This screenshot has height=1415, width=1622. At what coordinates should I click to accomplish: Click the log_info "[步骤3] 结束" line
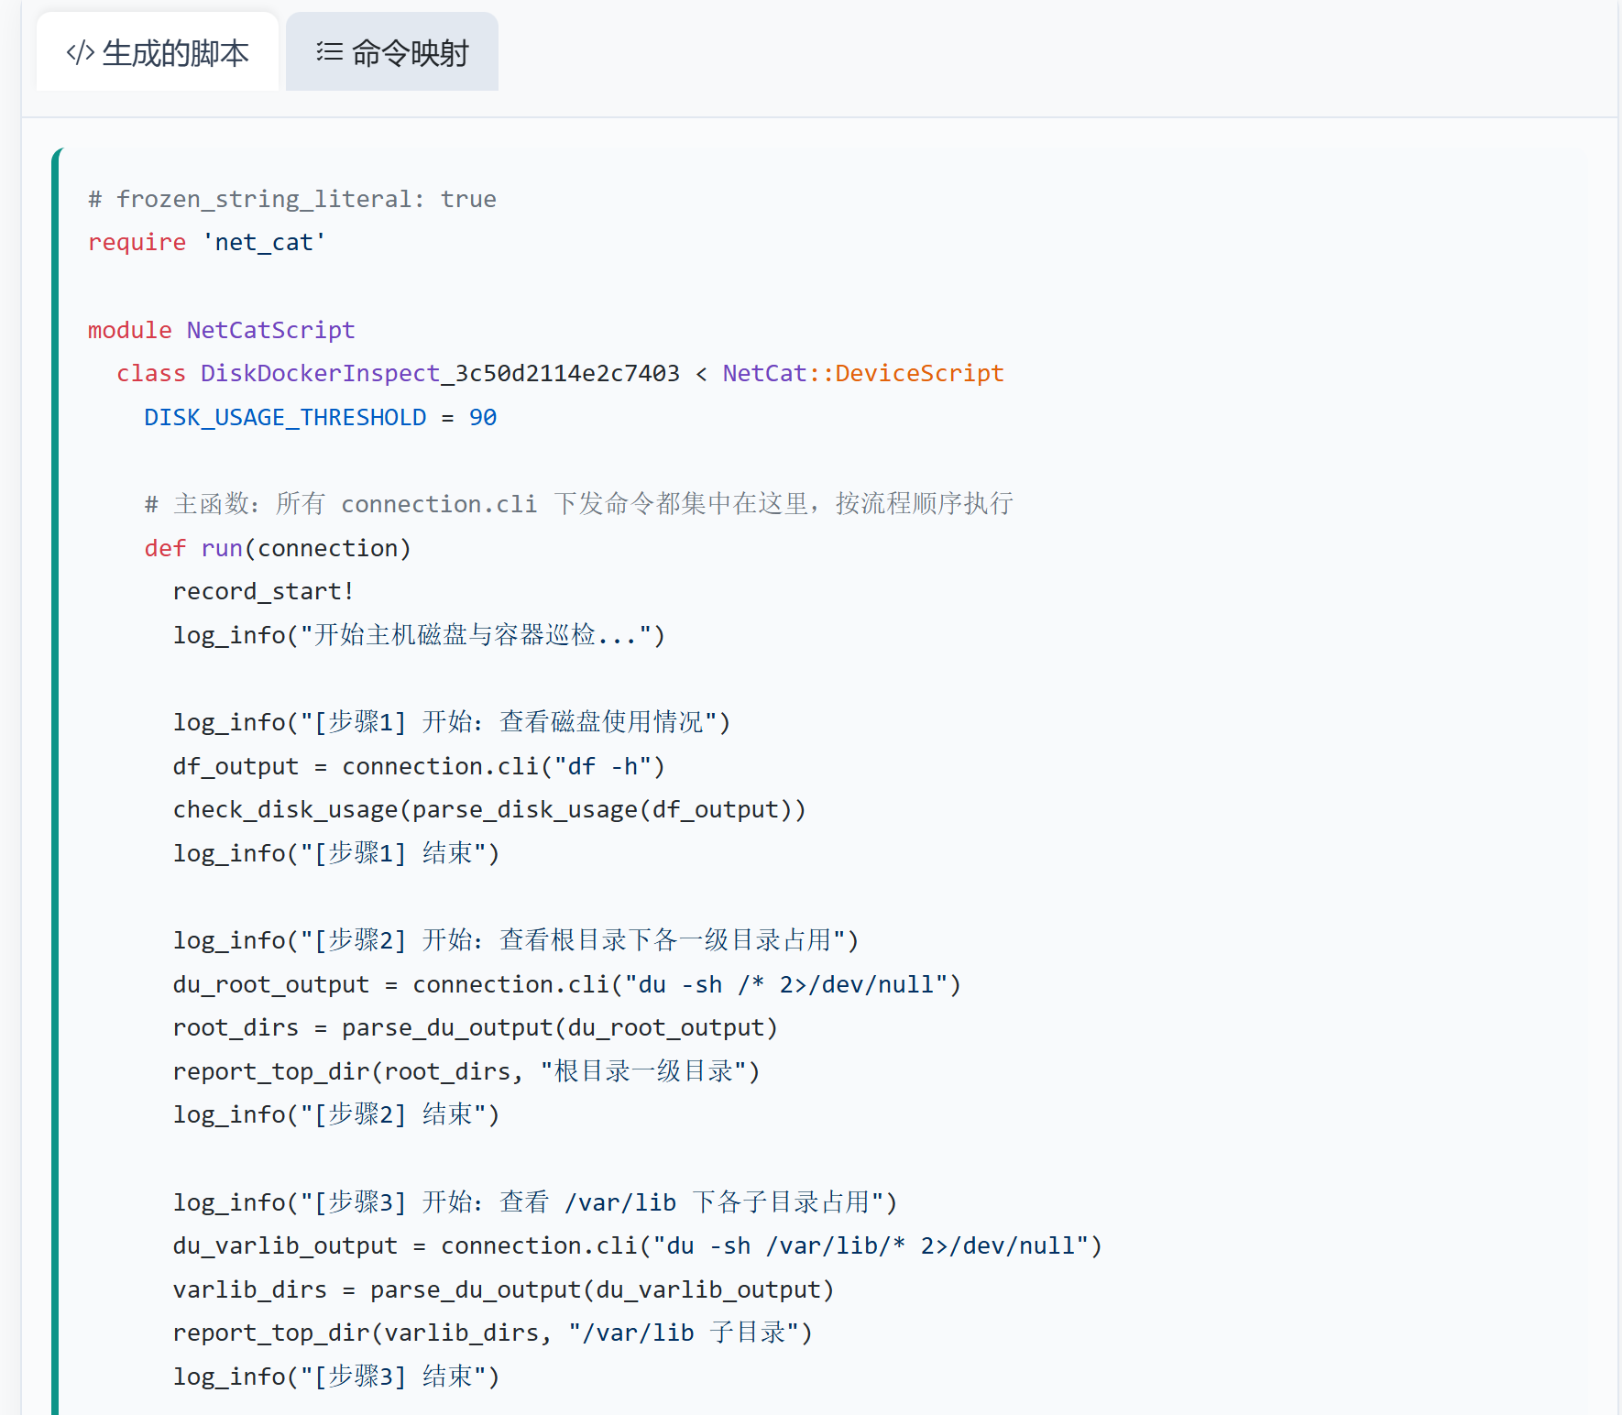(336, 1377)
